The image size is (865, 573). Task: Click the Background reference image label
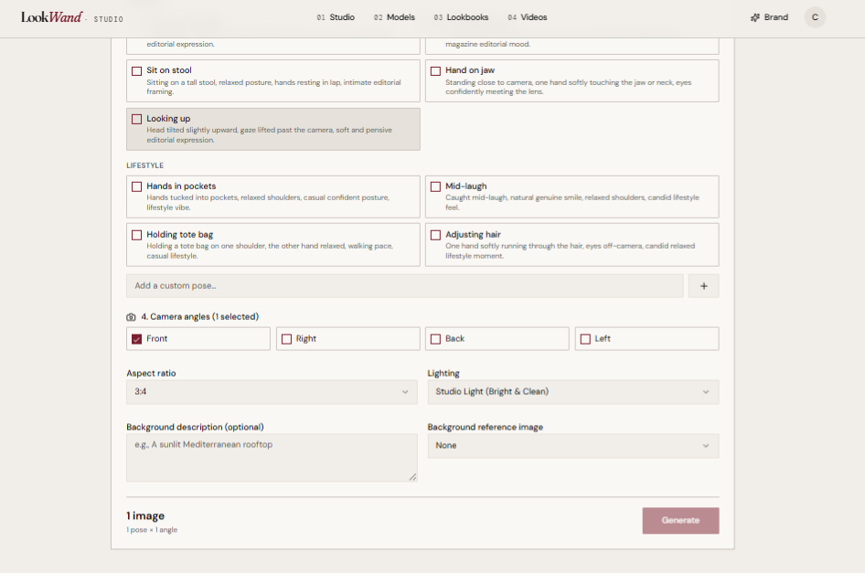pos(485,428)
